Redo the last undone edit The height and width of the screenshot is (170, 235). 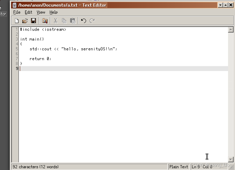(92, 21)
